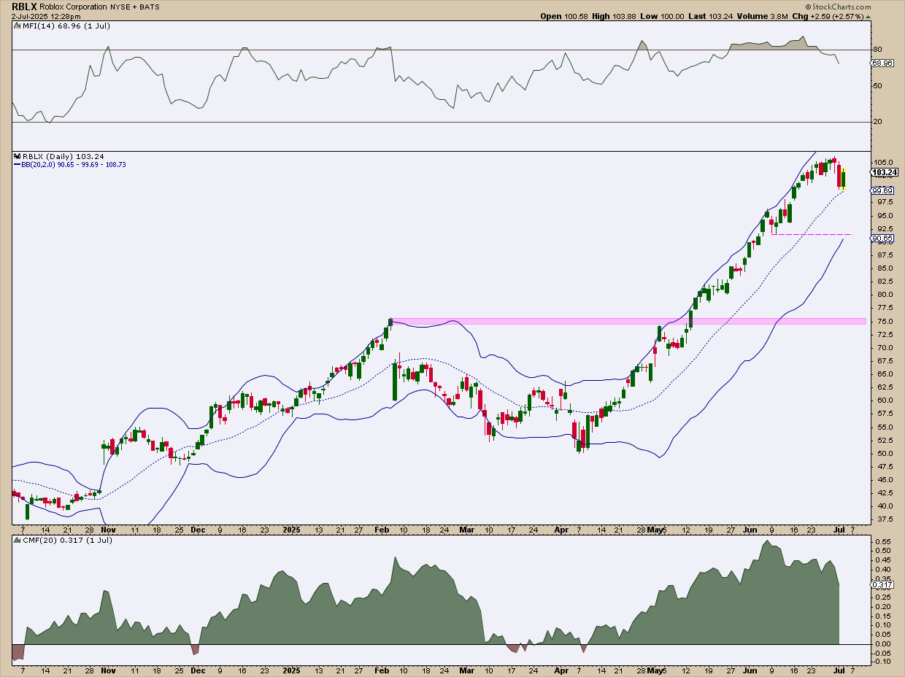Click the 103.24 last price tag on the price axis
This screenshot has width=905, height=677.
point(883,172)
